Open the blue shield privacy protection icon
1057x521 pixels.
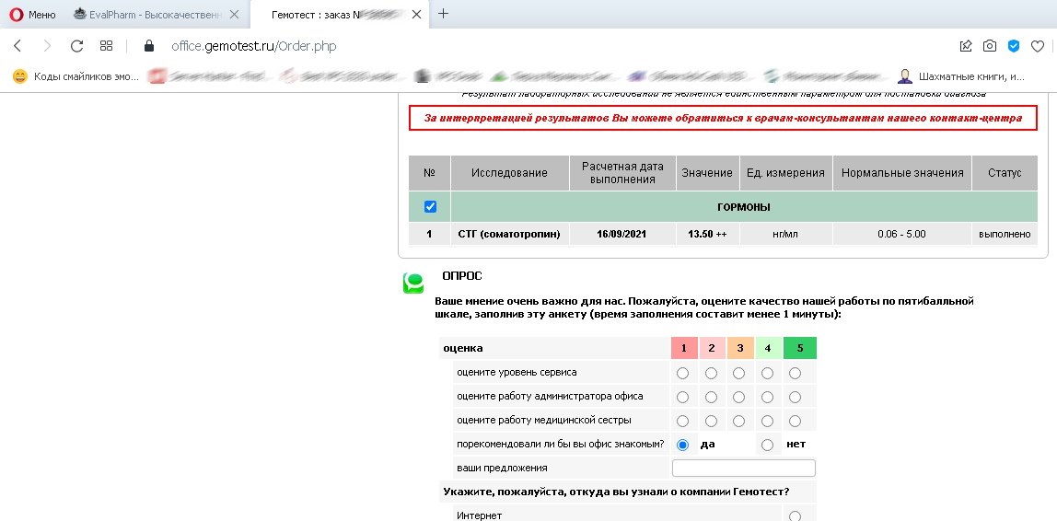[x=1014, y=46]
